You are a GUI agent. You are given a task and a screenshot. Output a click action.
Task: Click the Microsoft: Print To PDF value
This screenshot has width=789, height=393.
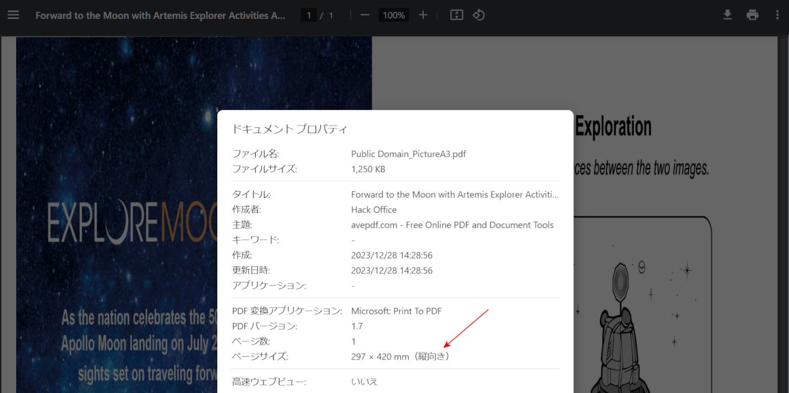tap(396, 311)
